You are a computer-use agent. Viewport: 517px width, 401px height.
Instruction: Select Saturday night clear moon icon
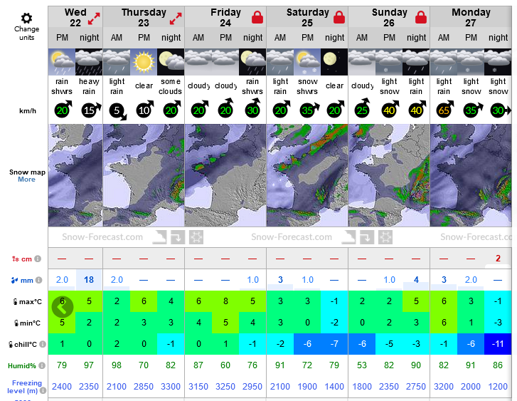coord(334,62)
